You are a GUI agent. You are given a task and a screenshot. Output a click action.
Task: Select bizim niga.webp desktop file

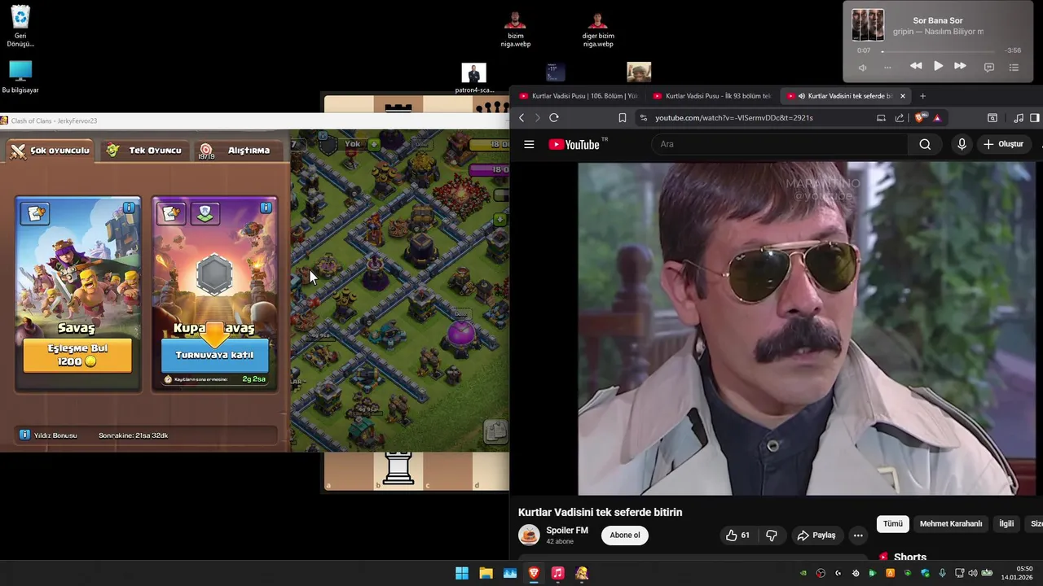click(x=515, y=29)
